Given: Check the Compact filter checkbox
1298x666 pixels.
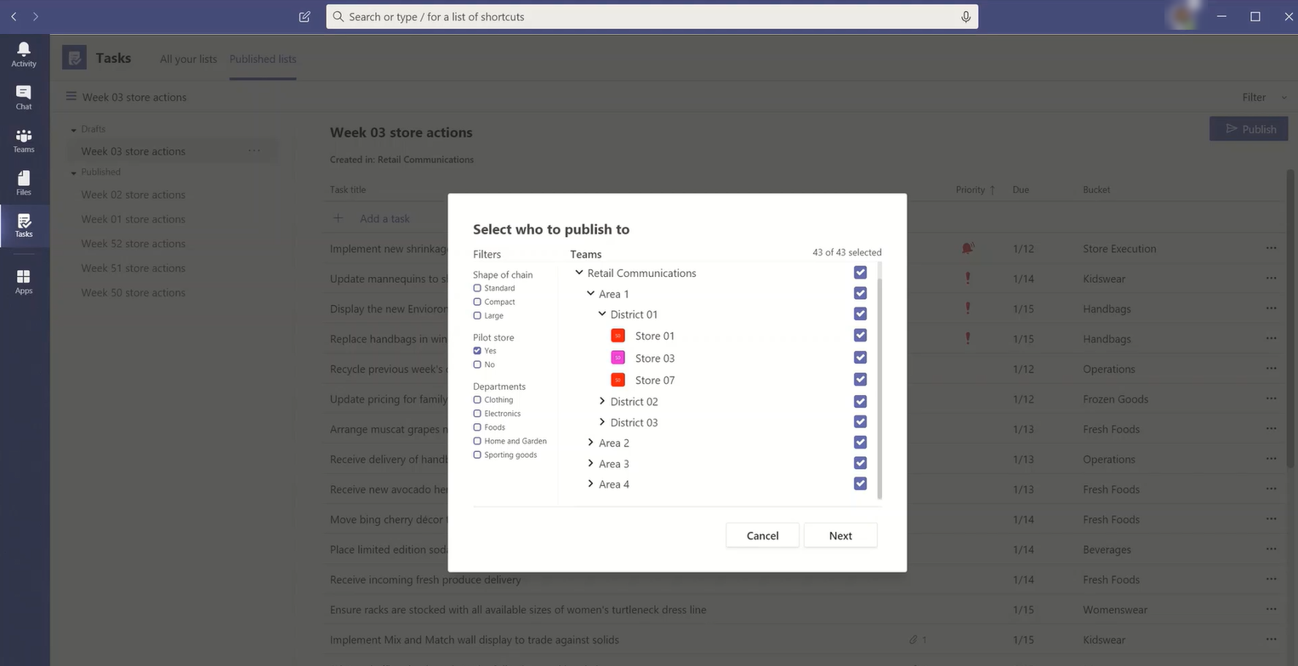Looking at the screenshot, I should tap(477, 302).
